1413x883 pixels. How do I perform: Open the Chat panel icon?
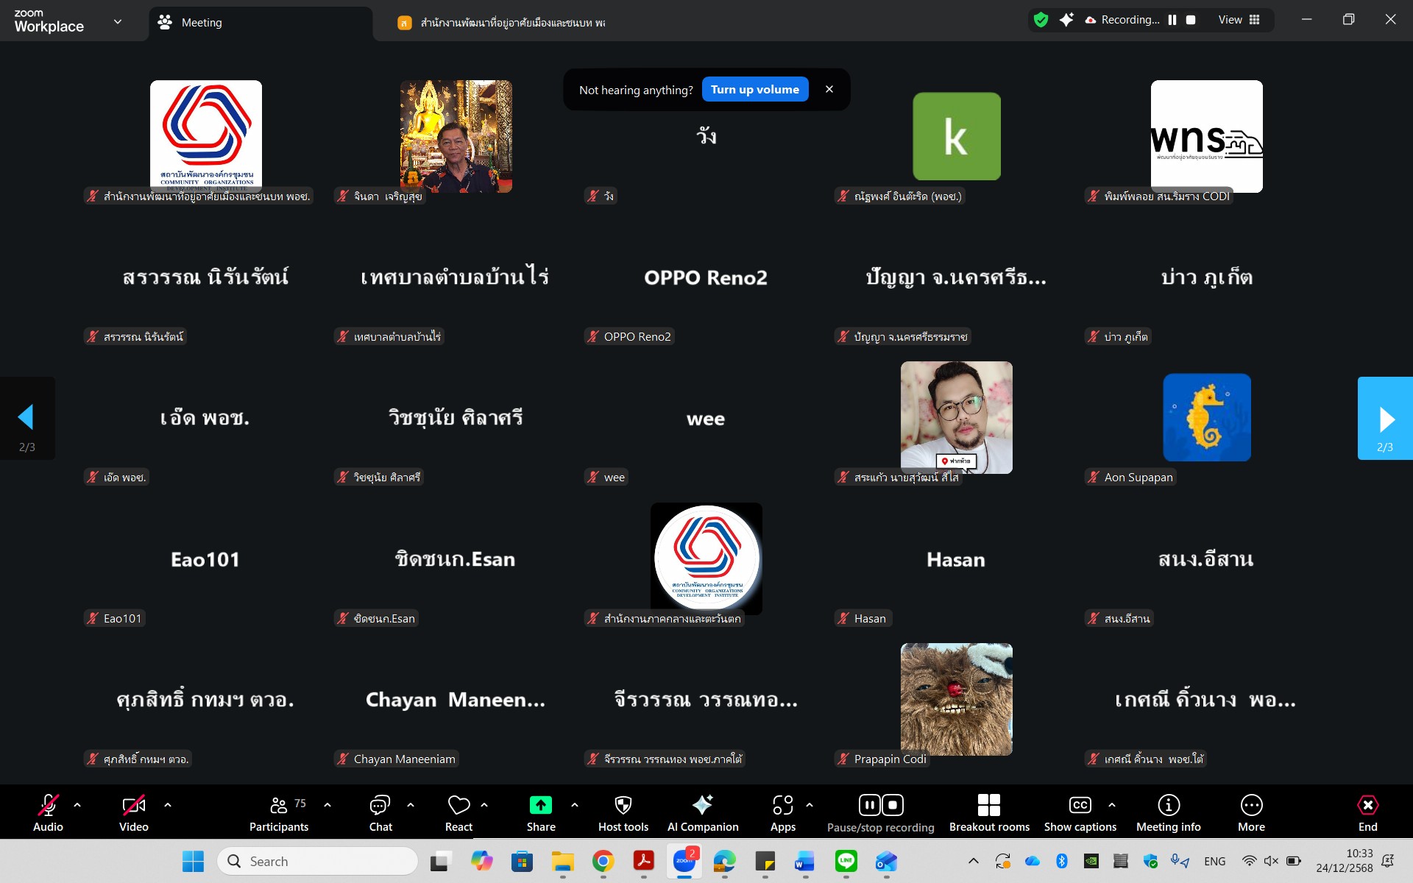(380, 806)
